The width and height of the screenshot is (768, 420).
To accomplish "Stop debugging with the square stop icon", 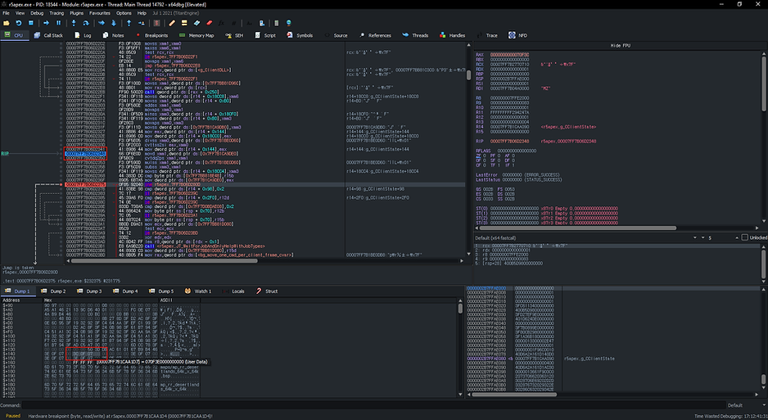I will [x=31, y=23].
